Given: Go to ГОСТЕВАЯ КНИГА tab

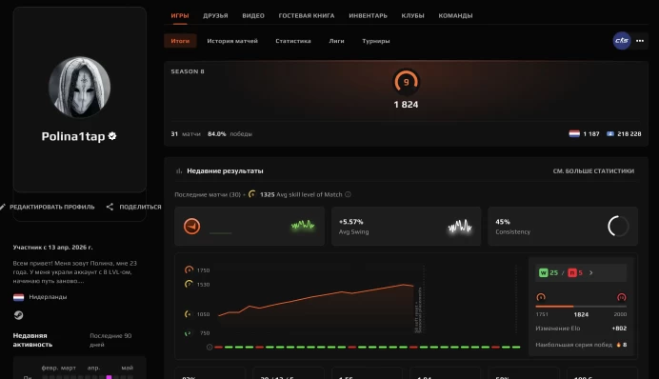Looking at the screenshot, I should (x=307, y=15).
